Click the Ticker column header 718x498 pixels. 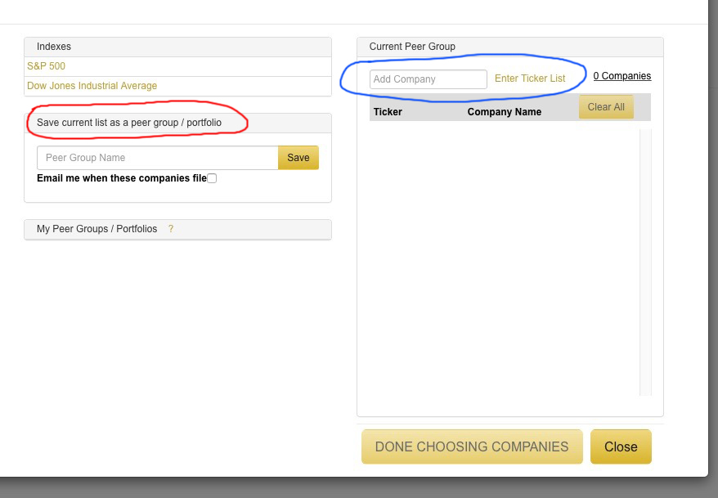click(x=388, y=112)
